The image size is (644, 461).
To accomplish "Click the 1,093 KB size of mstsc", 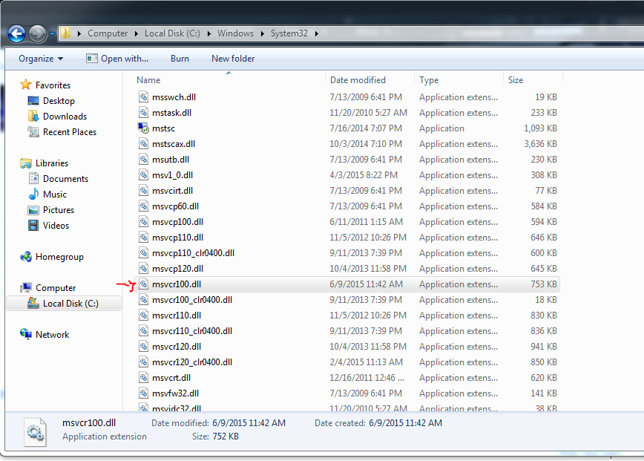I will 540,128.
